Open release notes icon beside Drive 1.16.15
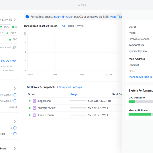The width and height of the screenshot is (153, 153). 15,48
